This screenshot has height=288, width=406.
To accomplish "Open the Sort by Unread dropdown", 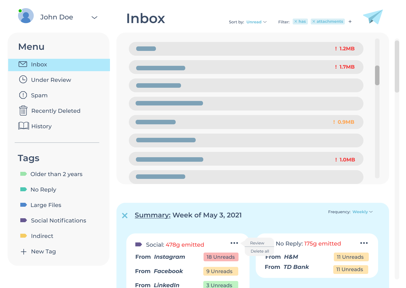I will [x=256, y=22].
